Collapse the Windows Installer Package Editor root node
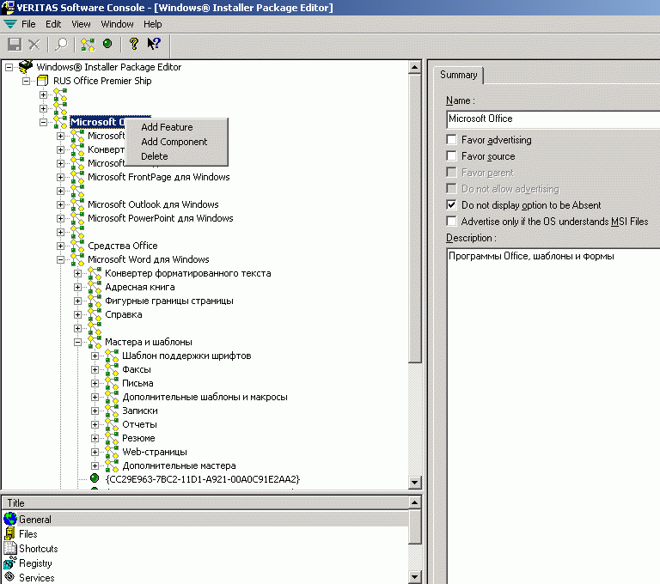The image size is (660, 584). point(9,67)
